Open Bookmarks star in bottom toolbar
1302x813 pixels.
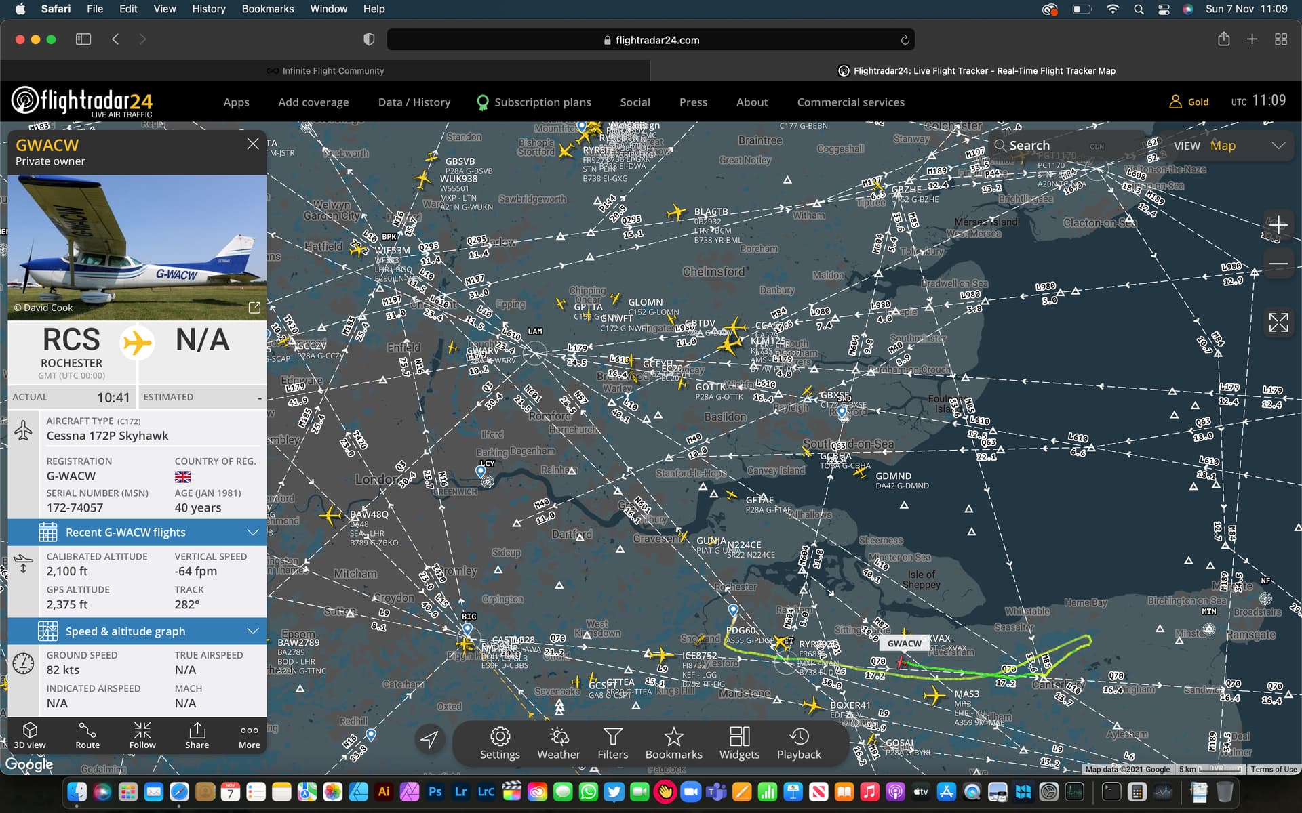pos(673,743)
